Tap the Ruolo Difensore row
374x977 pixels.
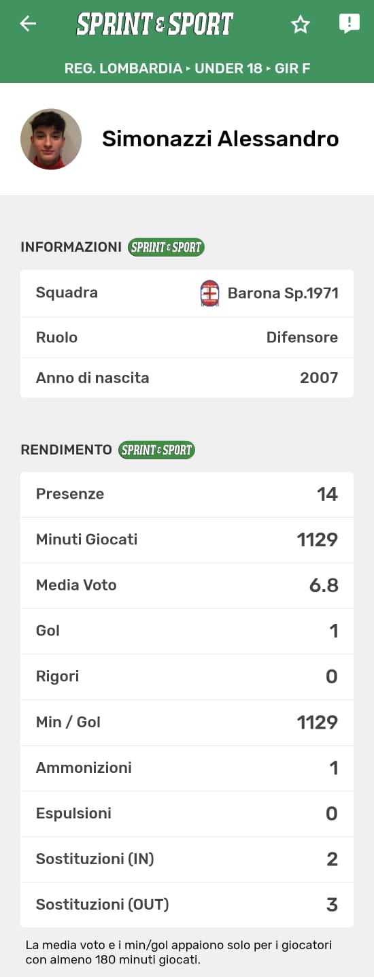coord(187,337)
